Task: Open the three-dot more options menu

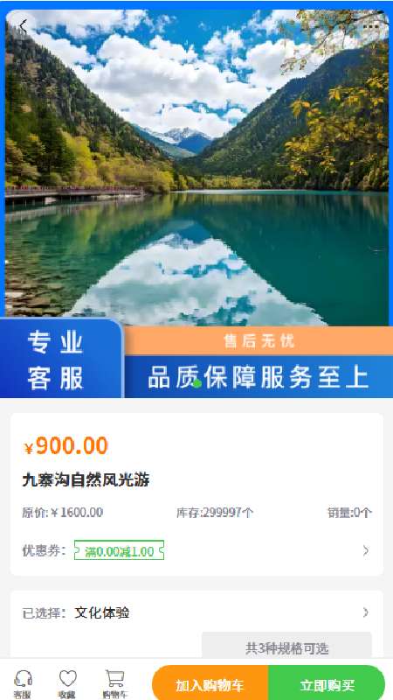Action: [370, 26]
